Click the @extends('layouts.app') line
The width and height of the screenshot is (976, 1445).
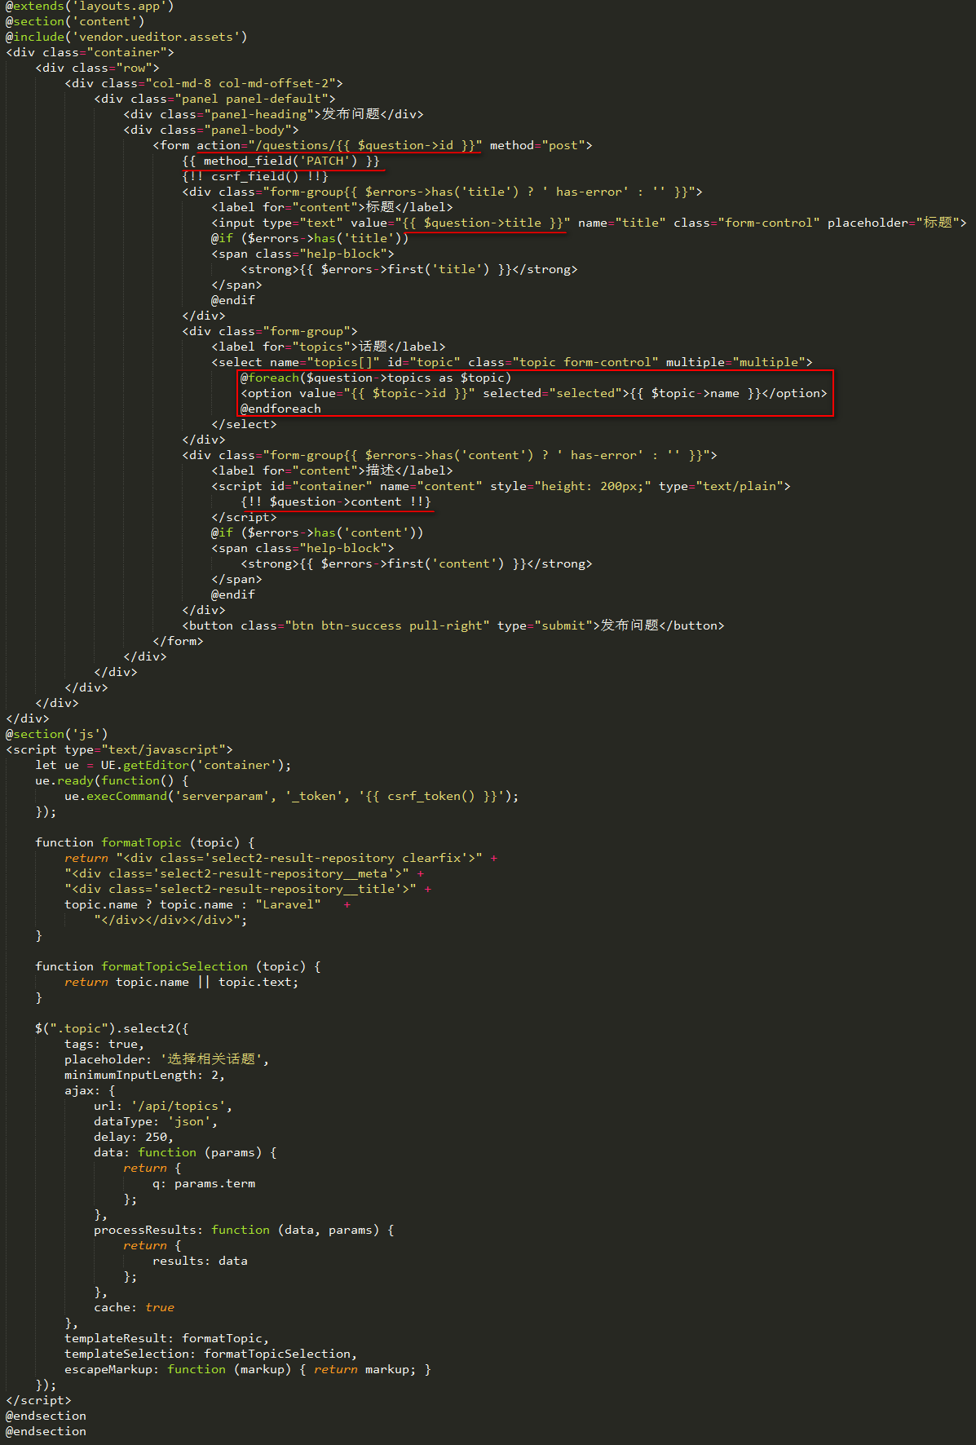(x=90, y=7)
